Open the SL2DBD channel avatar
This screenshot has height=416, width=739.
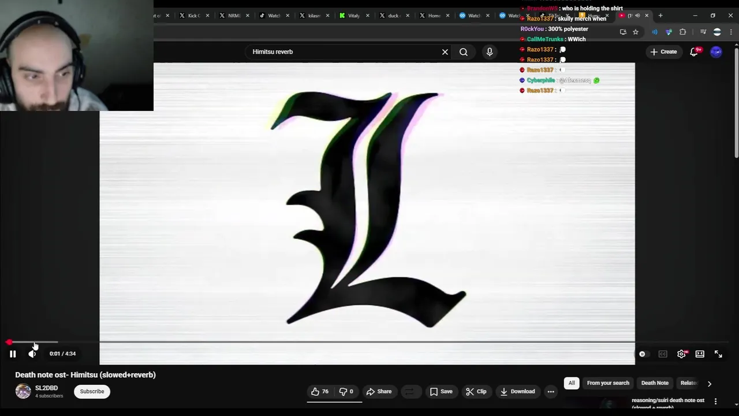click(x=23, y=391)
